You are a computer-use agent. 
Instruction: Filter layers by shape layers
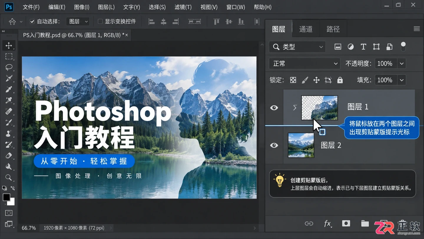tap(376, 47)
